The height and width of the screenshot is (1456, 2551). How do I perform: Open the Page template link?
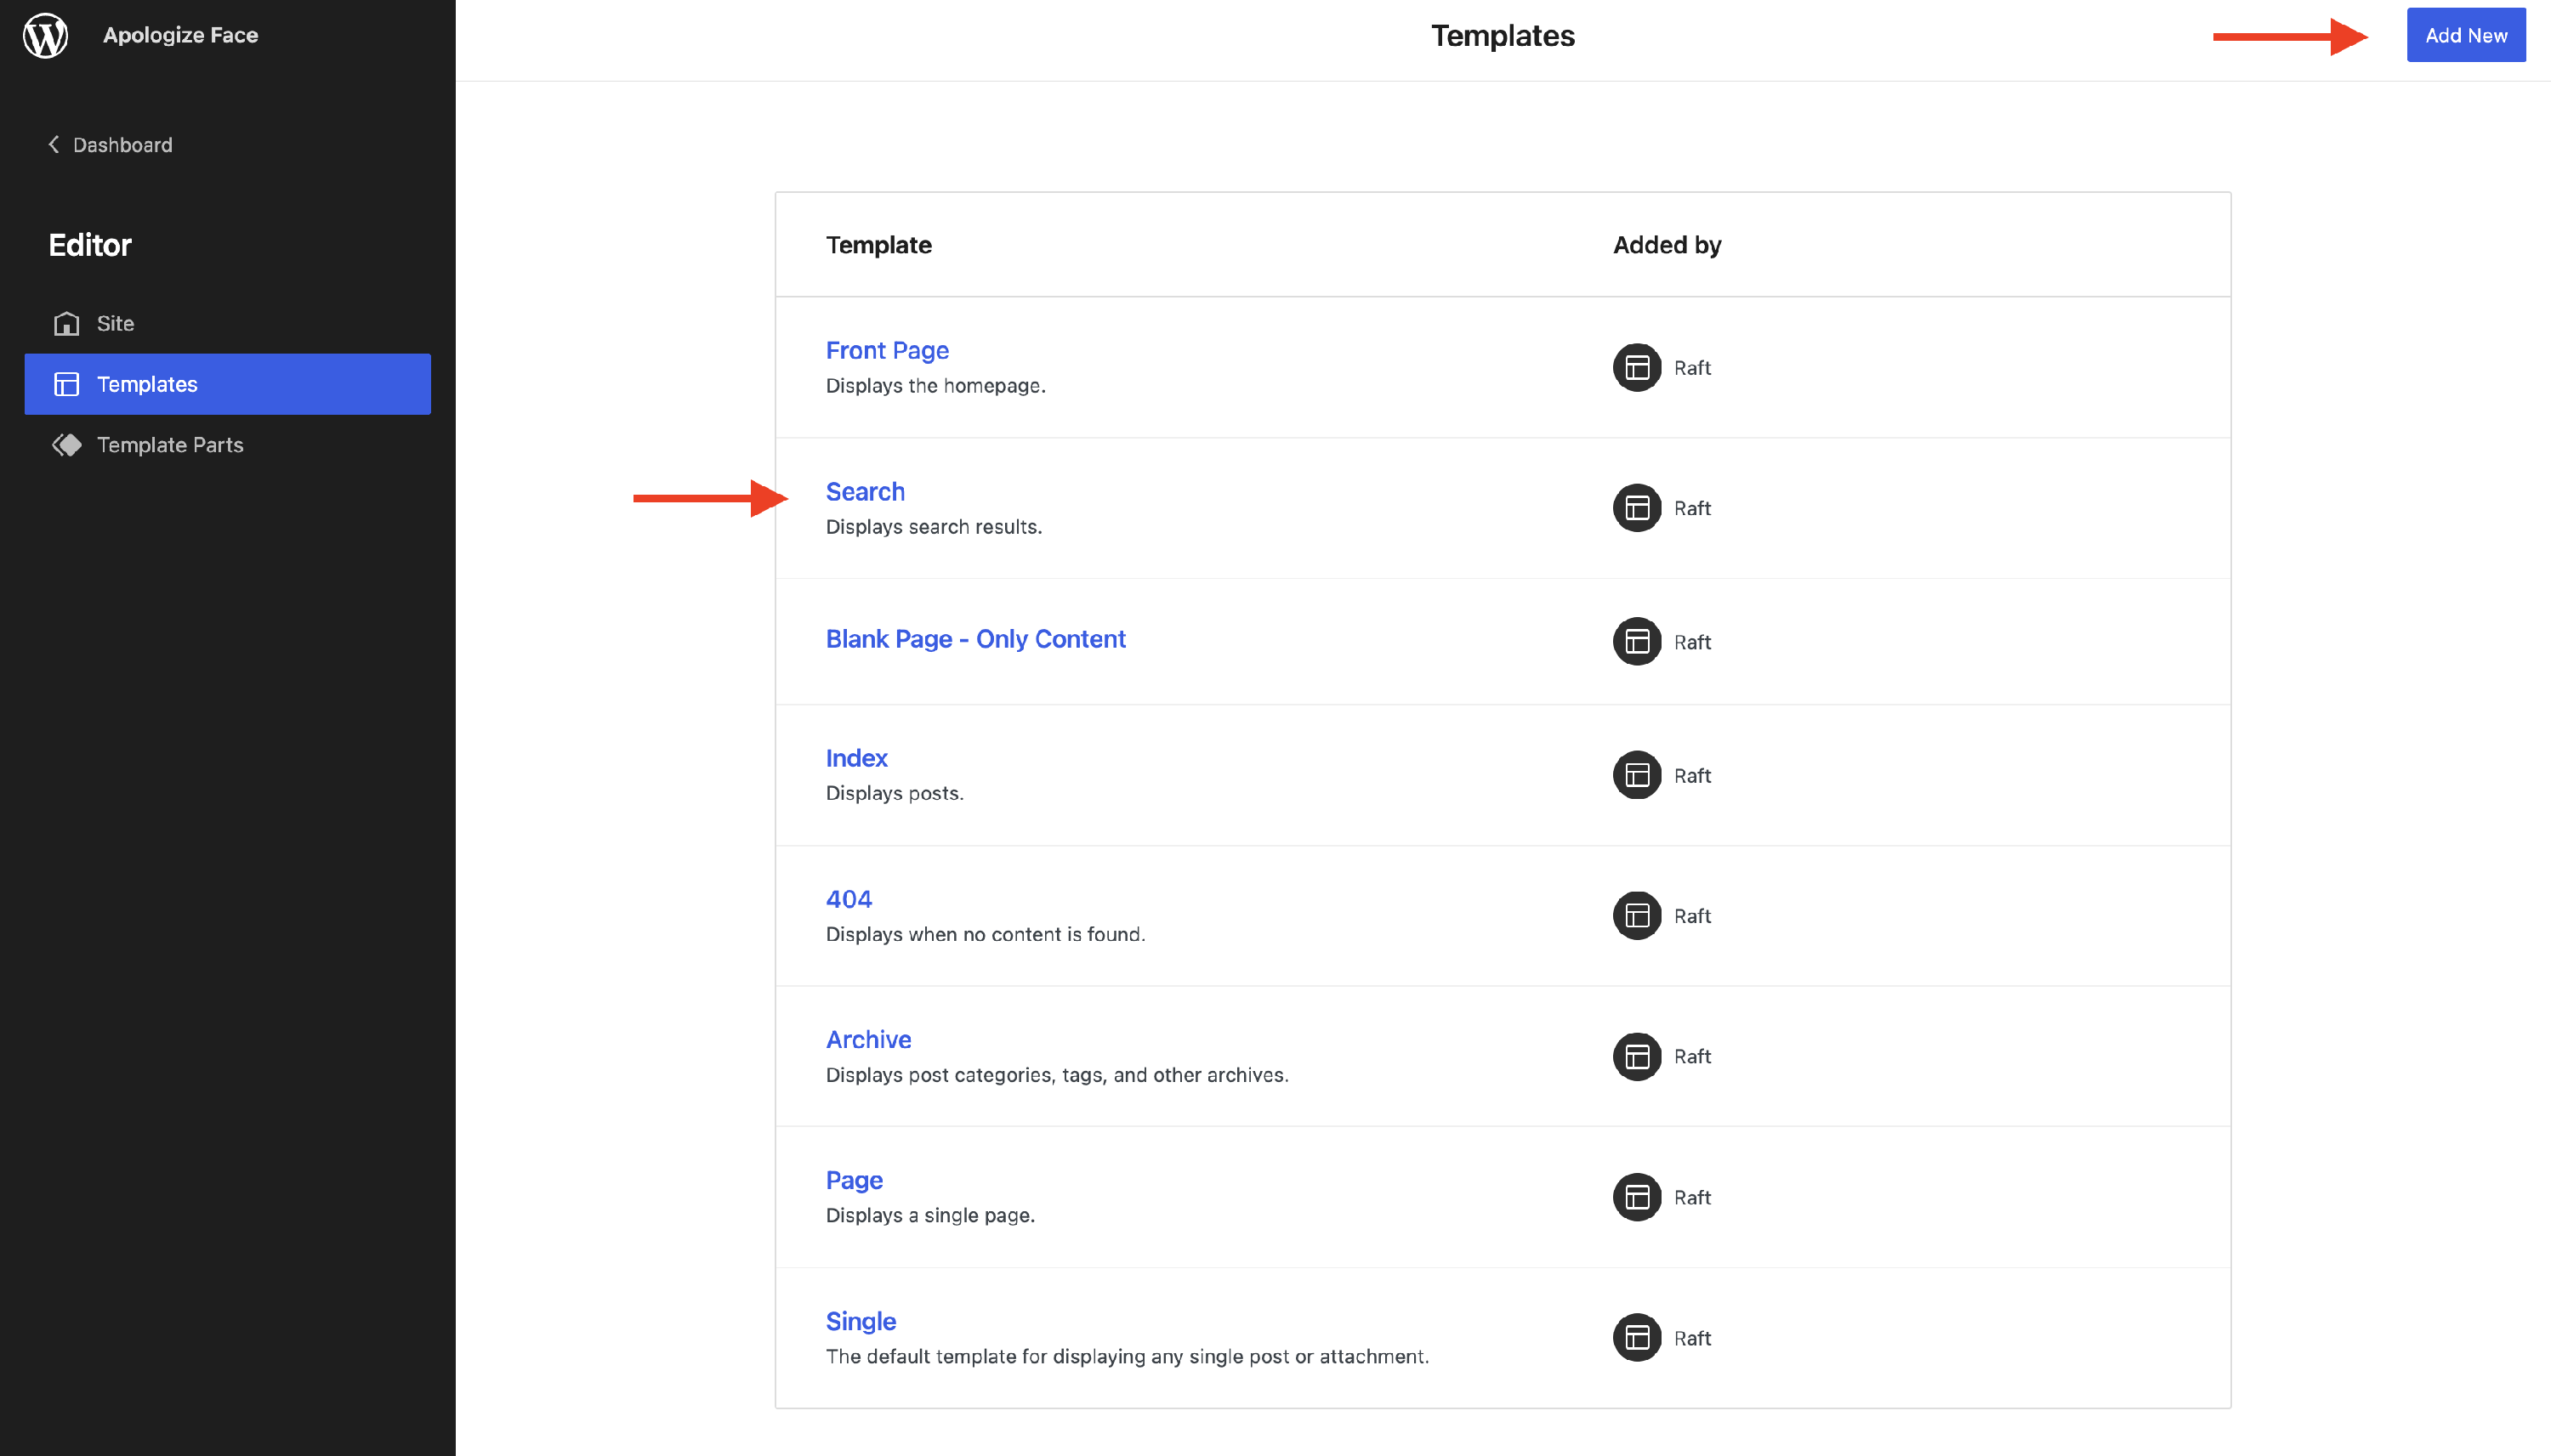854,1181
